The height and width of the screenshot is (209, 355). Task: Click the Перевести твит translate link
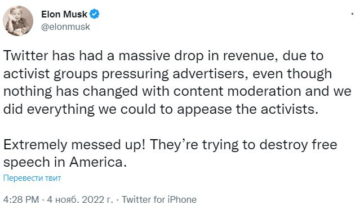pyautogui.click(x=32, y=178)
